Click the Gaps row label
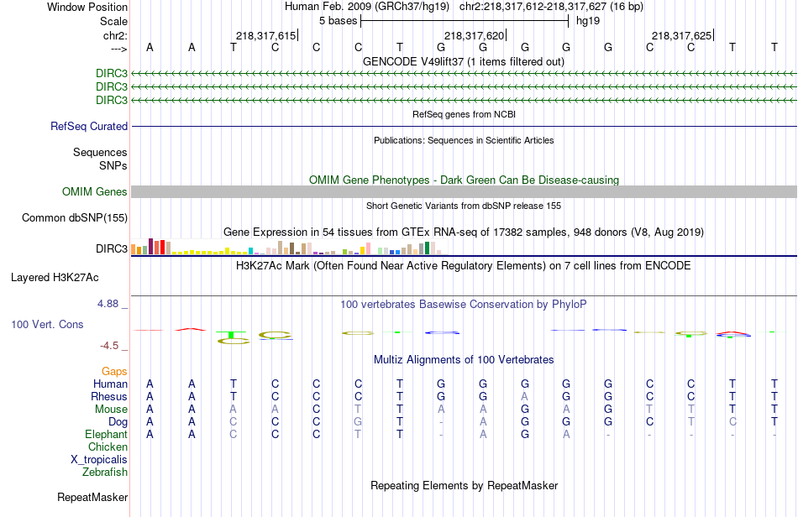The width and height of the screenshot is (798, 517). (114, 372)
